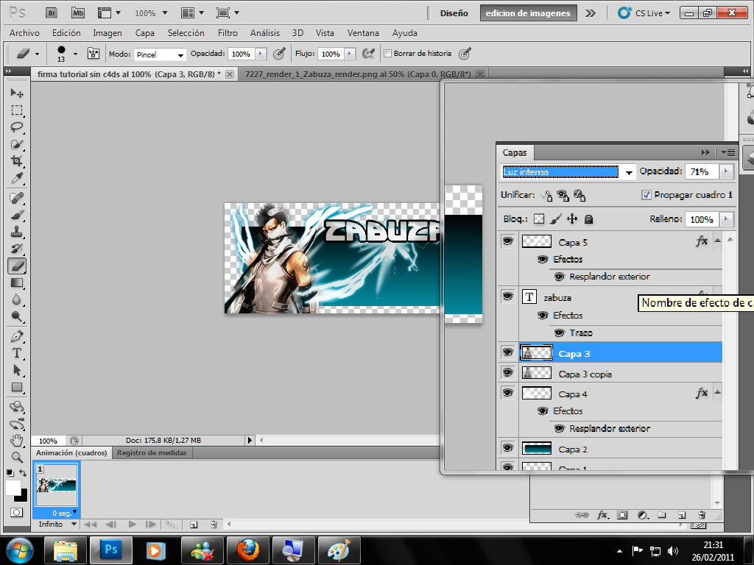This screenshot has height=565, width=754.
Task: Select the Pen tool
Action: tap(17, 335)
